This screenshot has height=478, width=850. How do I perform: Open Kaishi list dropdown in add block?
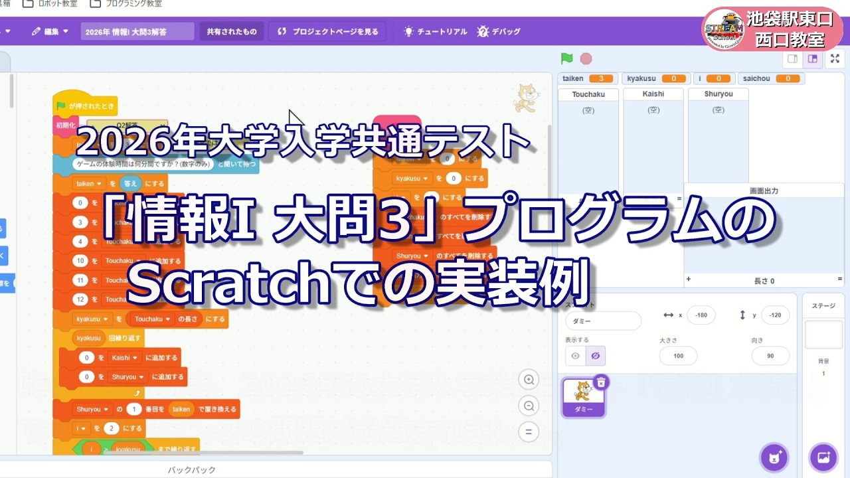click(x=124, y=357)
